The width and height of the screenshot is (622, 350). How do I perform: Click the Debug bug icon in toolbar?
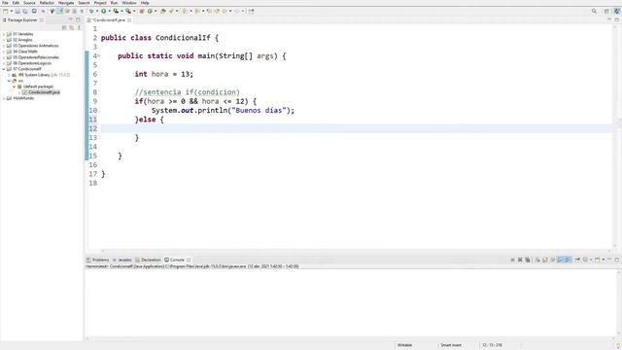91,11
